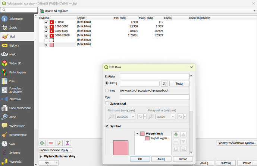Click the Testuj filter button

pyautogui.click(x=179, y=84)
